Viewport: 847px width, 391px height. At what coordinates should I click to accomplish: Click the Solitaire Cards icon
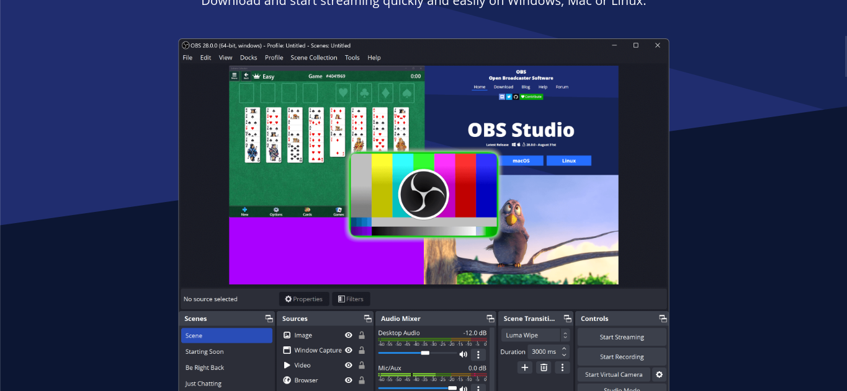click(x=307, y=211)
